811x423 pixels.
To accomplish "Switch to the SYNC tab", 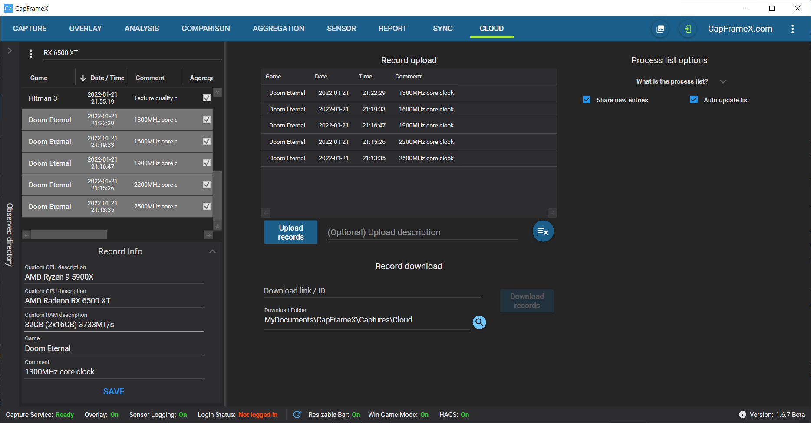I will [443, 29].
